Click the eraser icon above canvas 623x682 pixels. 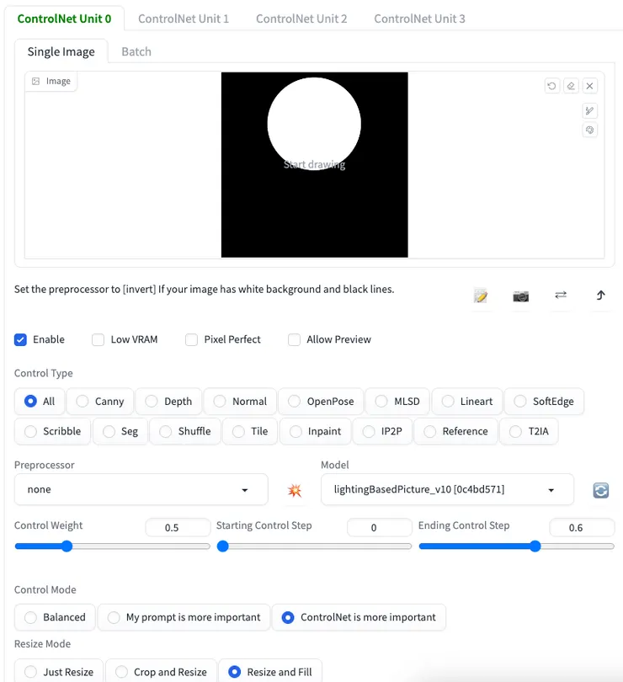coord(571,86)
